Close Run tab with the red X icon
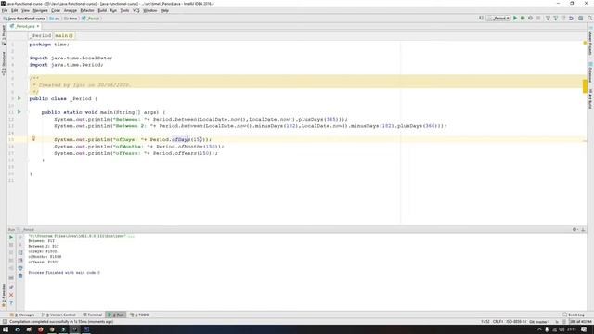This screenshot has height=334, width=594. point(11,295)
